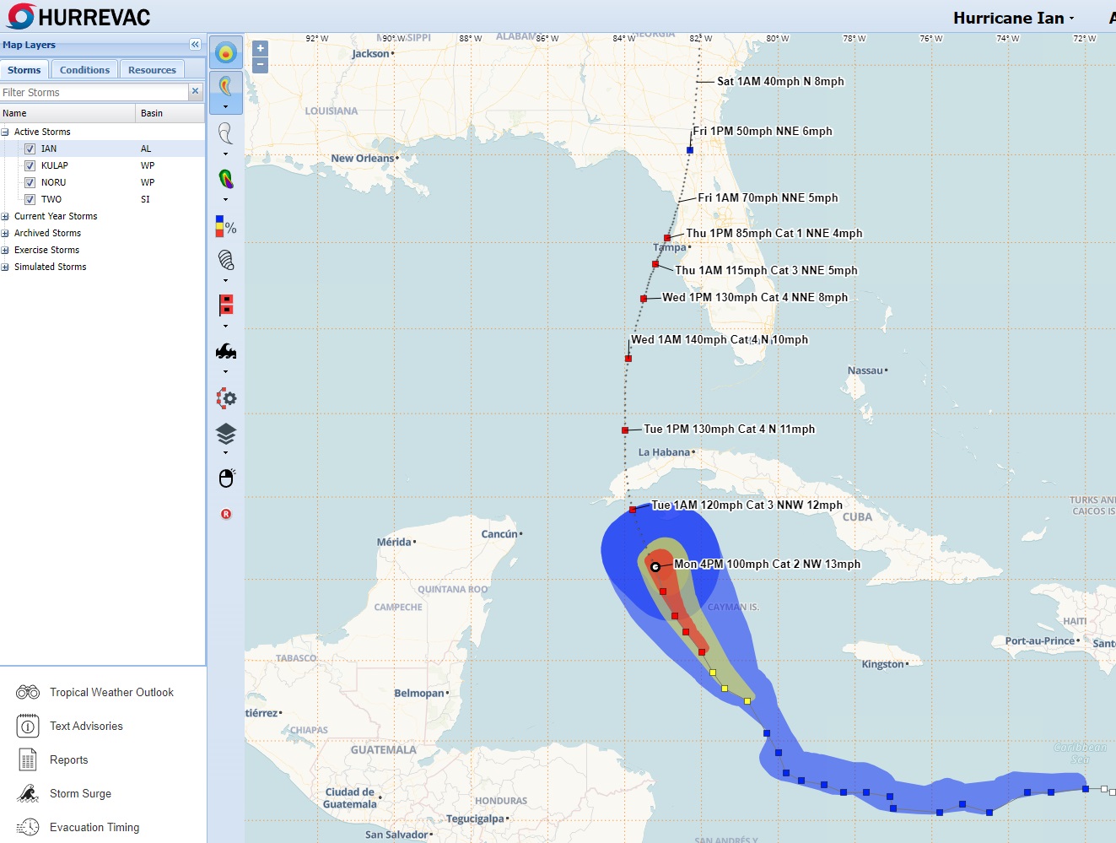Expand the Simulated Storms node
The width and height of the screenshot is (1116, 843).
point(5,267)
